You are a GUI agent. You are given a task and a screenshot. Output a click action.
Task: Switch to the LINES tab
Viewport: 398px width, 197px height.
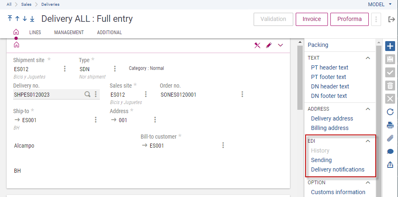pyautogui.click(x=35, y=32)
